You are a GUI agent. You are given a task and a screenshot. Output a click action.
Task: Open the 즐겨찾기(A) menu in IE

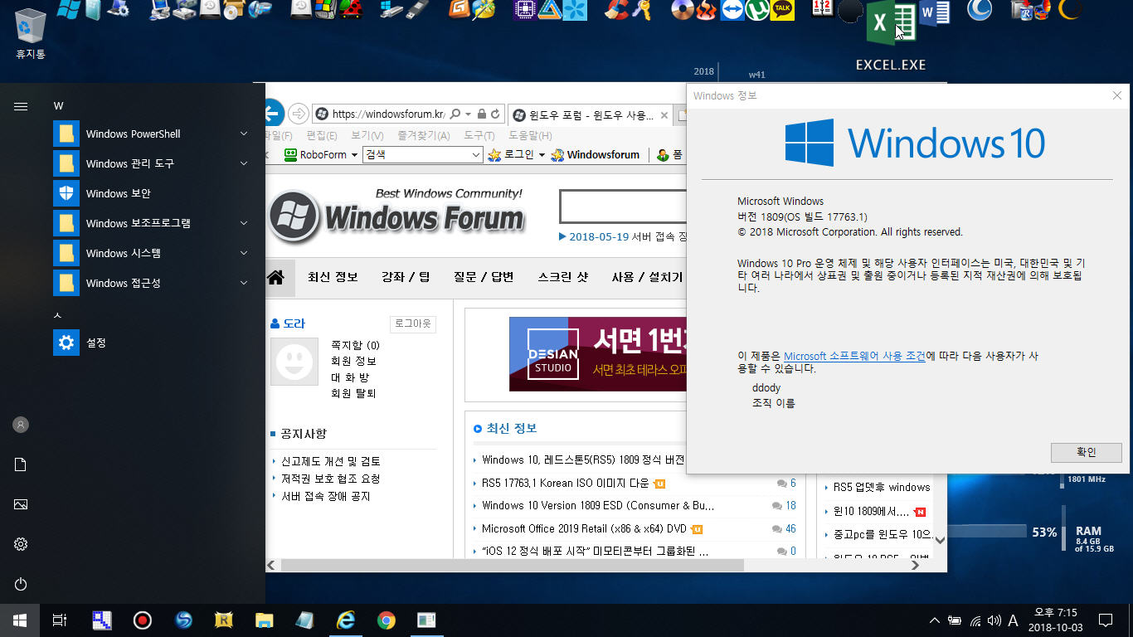pos(423,135)
